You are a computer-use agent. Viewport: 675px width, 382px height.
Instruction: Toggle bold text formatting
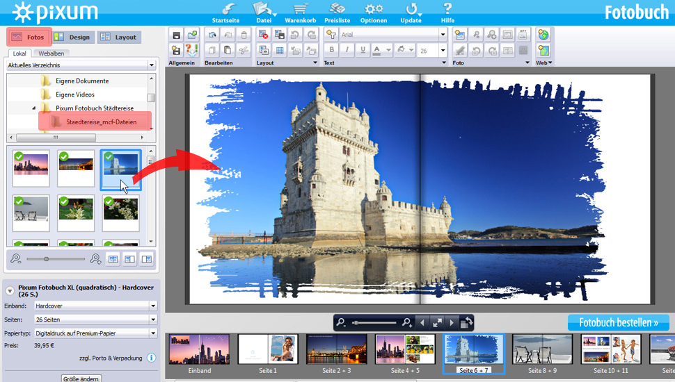click(332, 50)
